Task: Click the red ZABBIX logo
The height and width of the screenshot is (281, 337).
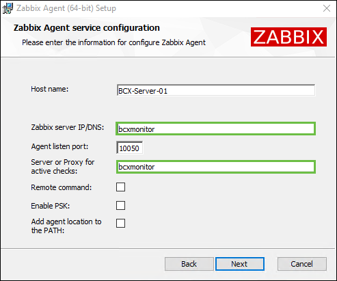Action: pos(288,37)
